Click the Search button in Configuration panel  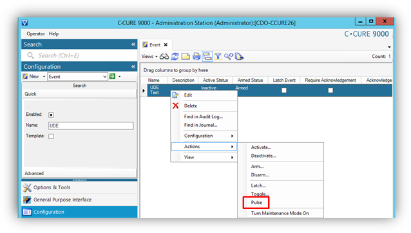coord(79,86)
